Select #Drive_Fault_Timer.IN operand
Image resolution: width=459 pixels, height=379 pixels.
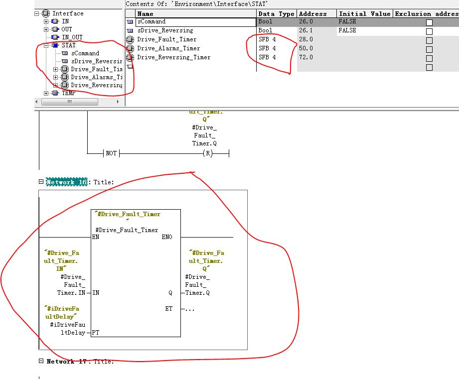71,285
